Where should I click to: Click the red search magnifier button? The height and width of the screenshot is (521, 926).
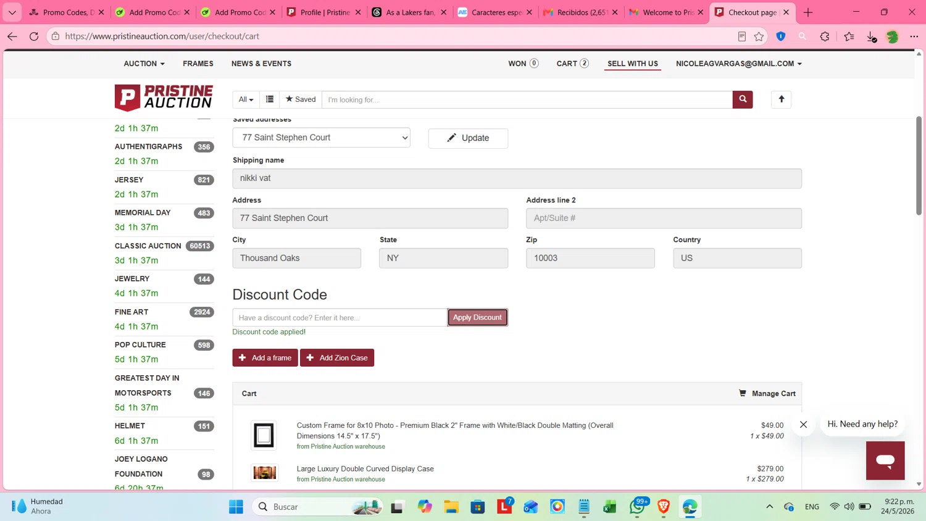click(743, 99)
